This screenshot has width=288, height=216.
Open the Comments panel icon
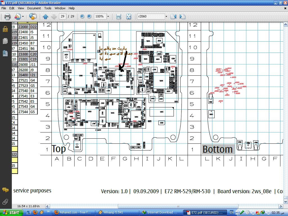tap(5, 190)
